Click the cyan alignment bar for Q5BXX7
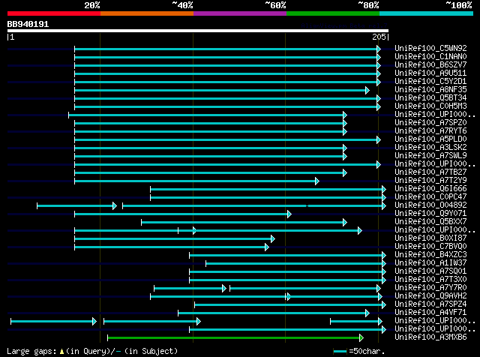Viewport: 480px width, 357px height. pos(244,223)
